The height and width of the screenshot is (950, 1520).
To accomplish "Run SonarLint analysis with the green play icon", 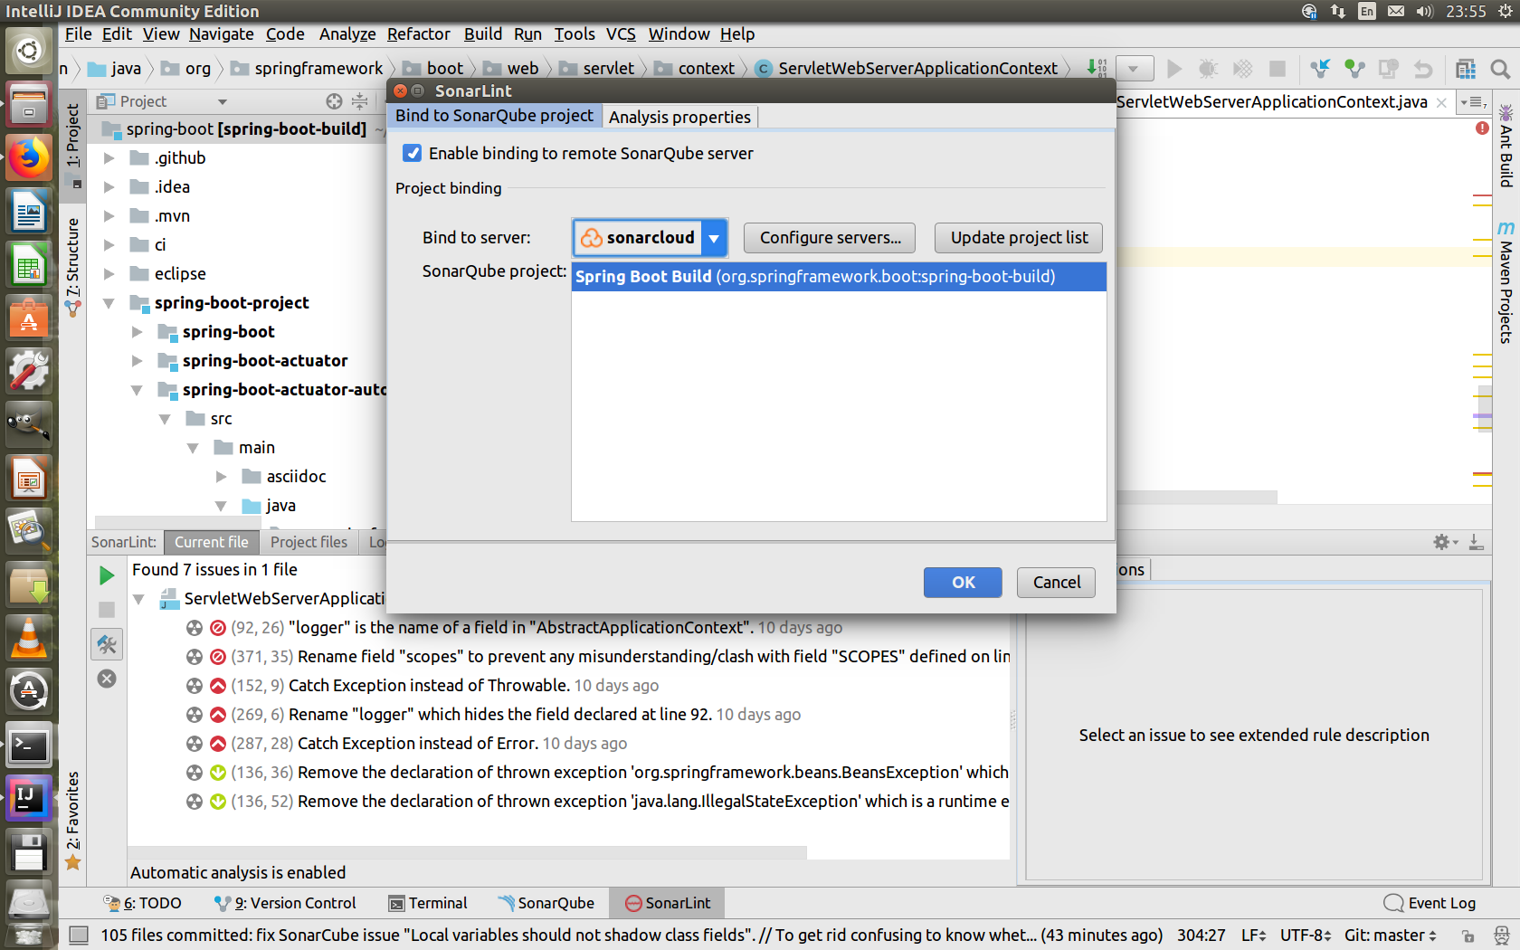I will click(x=106, y=575).
